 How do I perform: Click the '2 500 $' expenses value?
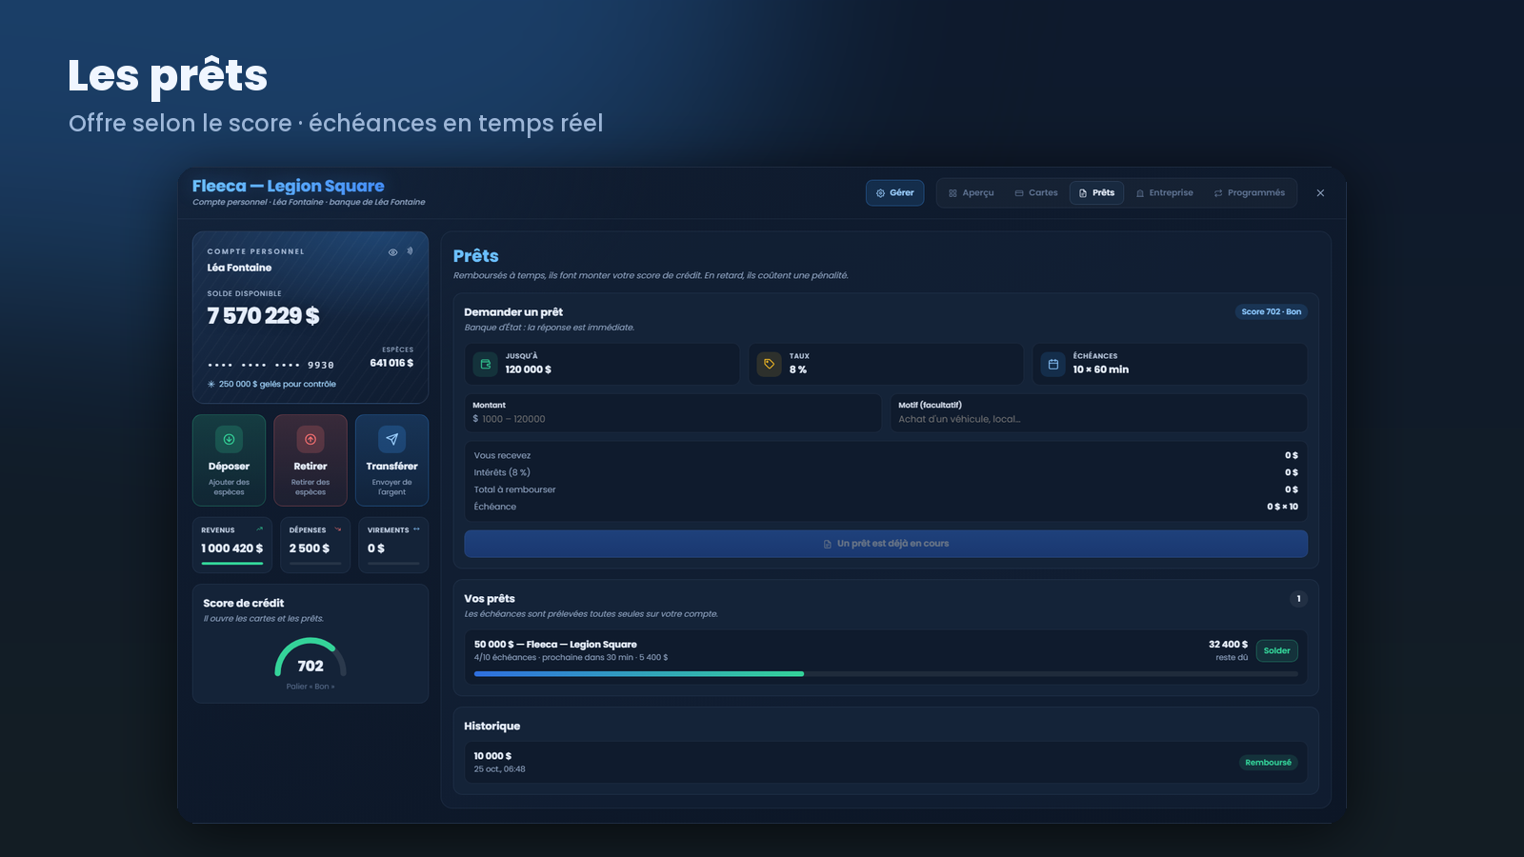[x=310, y=548]
